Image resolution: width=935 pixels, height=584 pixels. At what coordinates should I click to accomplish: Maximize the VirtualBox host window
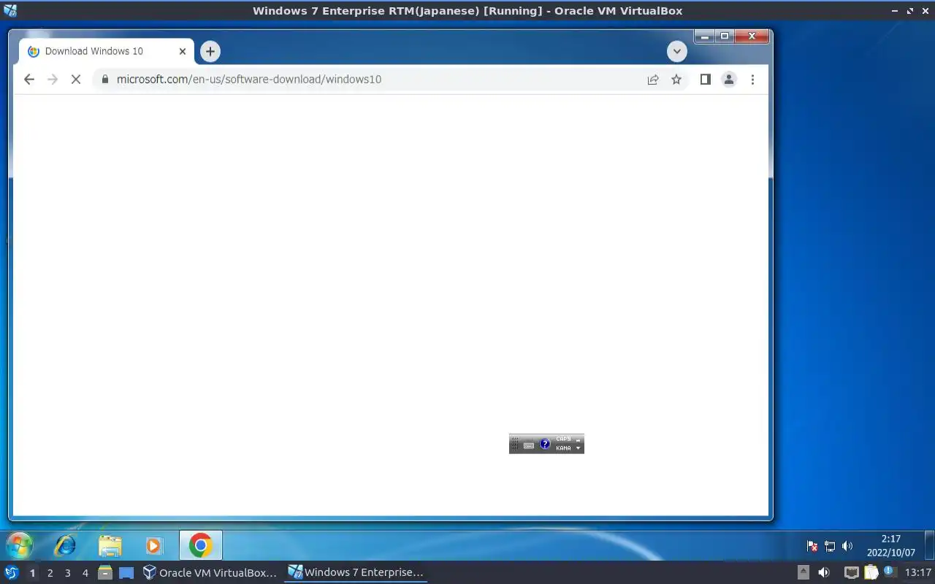910,11
